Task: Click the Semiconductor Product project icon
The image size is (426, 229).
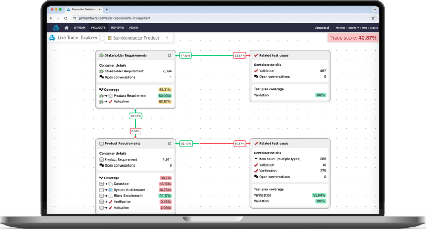Action: (110, 38)
